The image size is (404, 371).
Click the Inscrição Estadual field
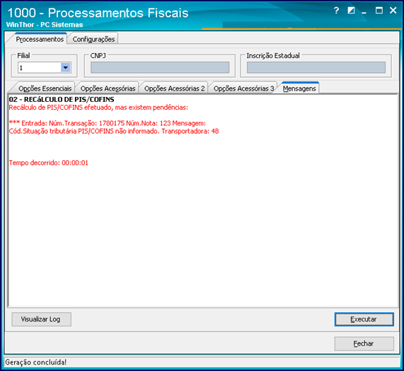coord(316,67)
